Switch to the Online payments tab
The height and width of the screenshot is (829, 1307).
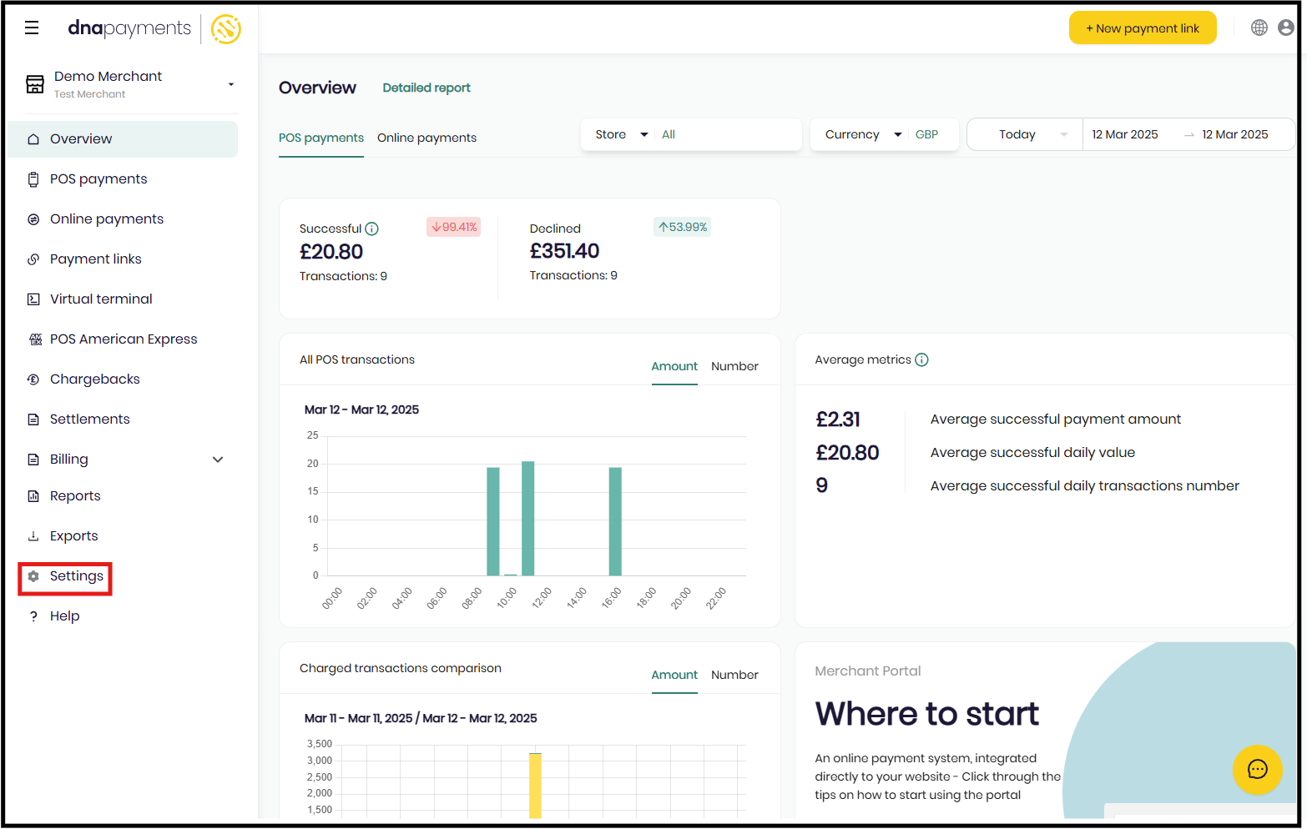tap(426, 138)
